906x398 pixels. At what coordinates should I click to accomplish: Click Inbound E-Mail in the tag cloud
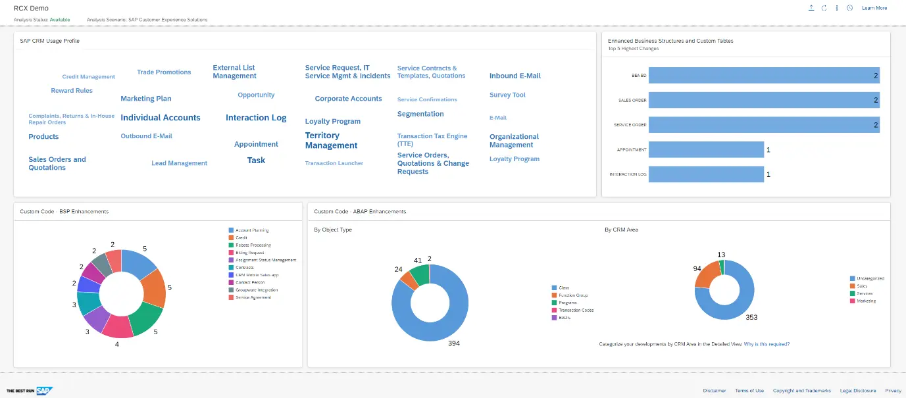515,76
